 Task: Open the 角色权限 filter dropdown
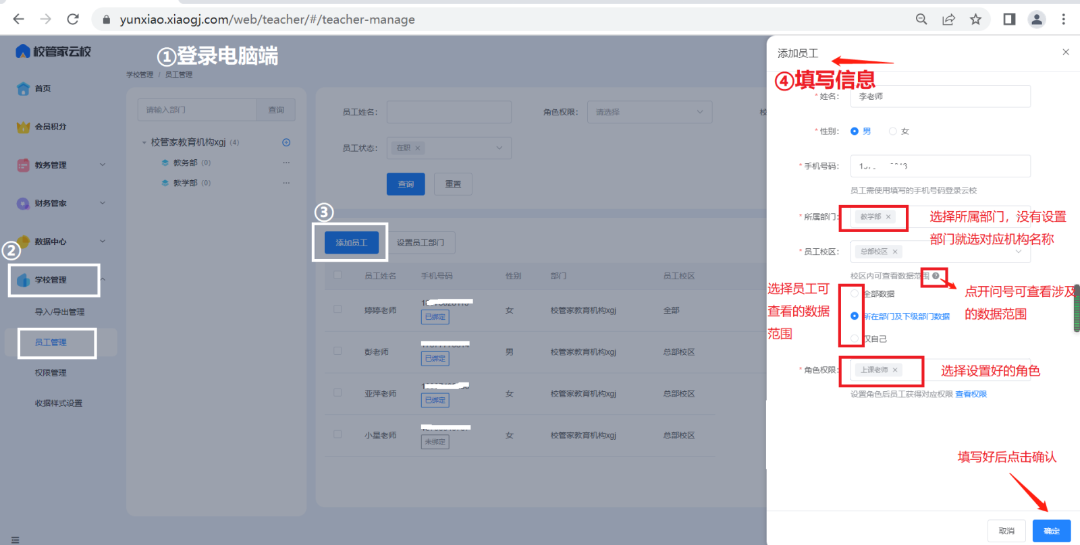(x=649, y=112)
